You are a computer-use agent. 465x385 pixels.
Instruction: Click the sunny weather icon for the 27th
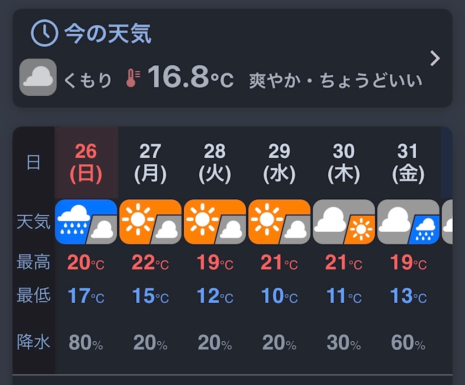(151, 222)
